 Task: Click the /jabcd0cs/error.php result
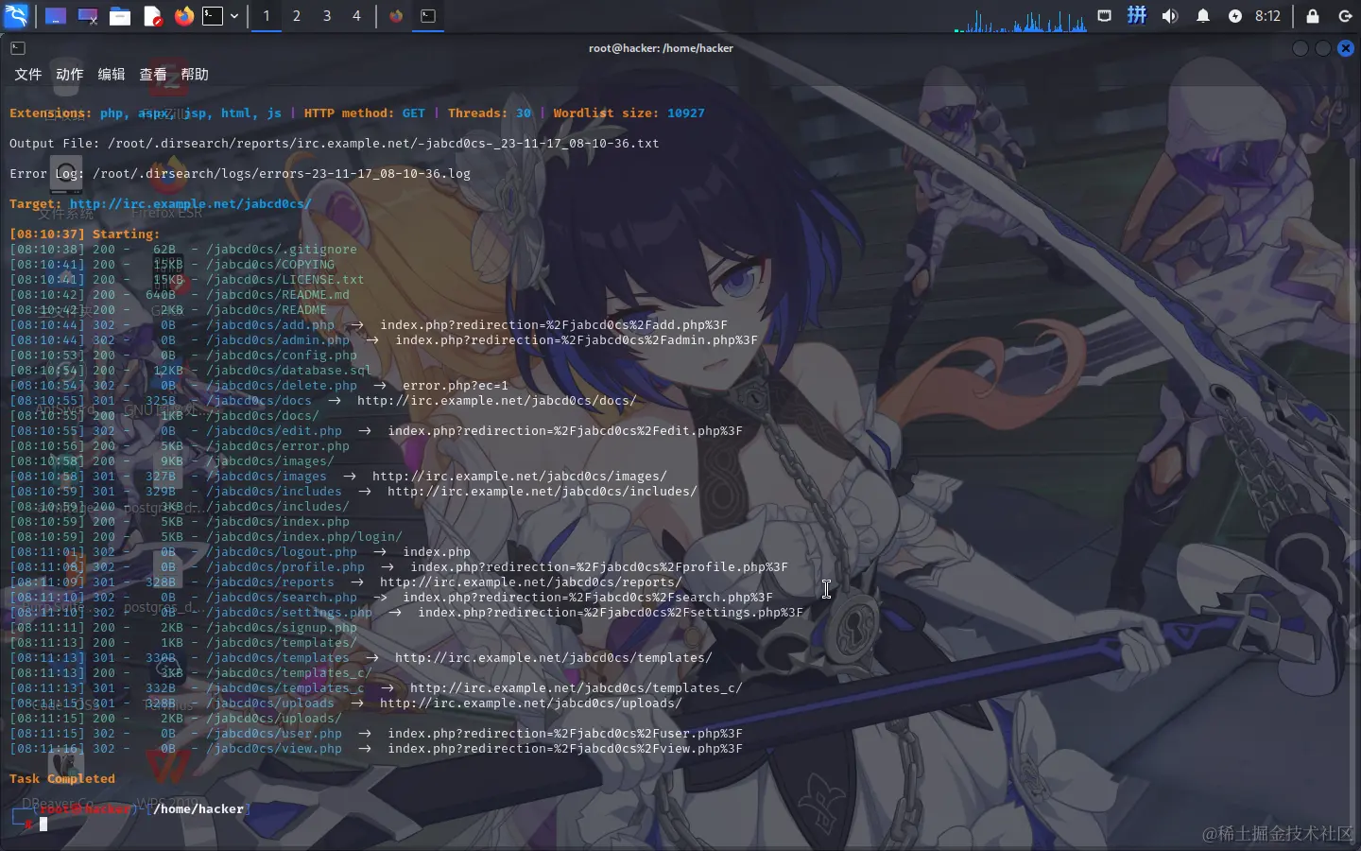pyautogui.click(x=278, y=446)
